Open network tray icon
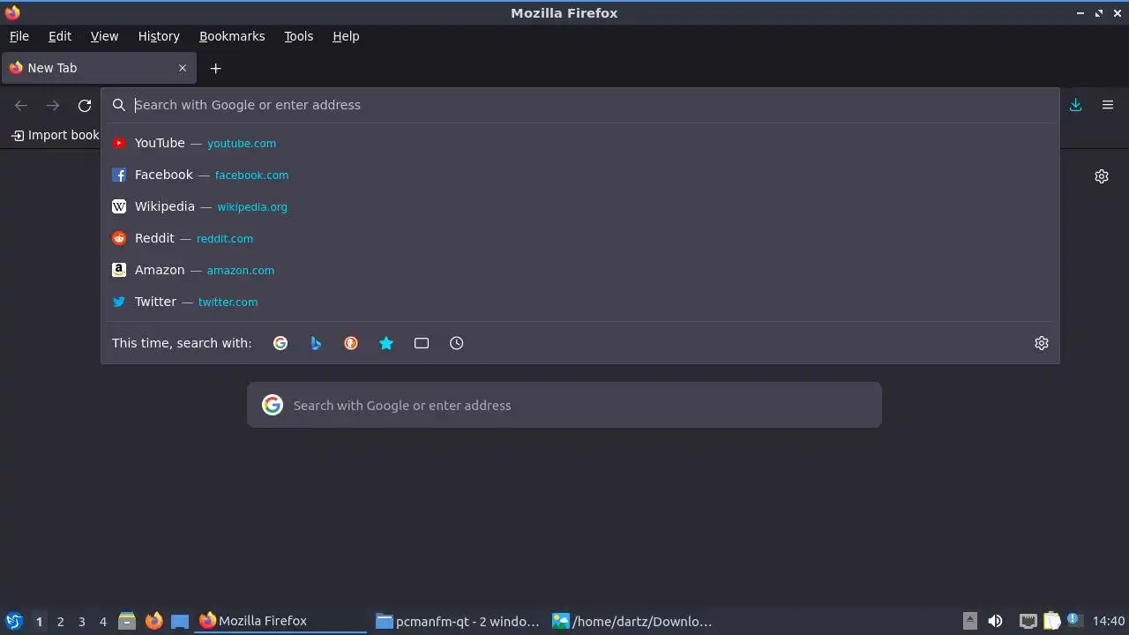 pyautogui.click(x=1028, y=621)
